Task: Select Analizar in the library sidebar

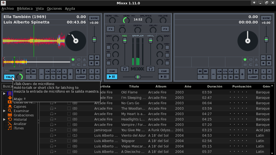Action: 20,124
